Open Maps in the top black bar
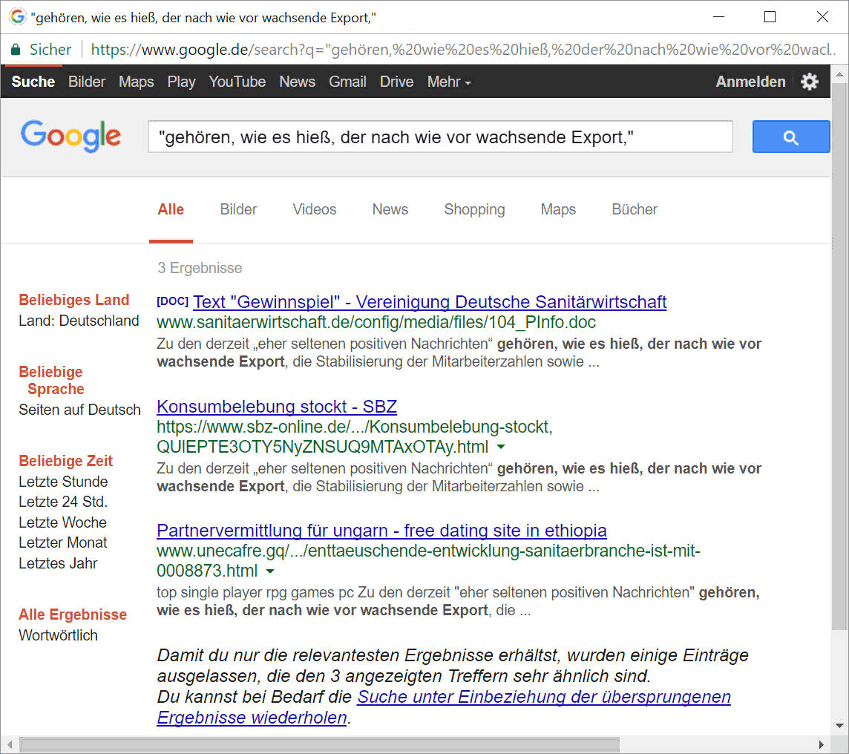This screenshot has width=849, height=754. point(137,82)
